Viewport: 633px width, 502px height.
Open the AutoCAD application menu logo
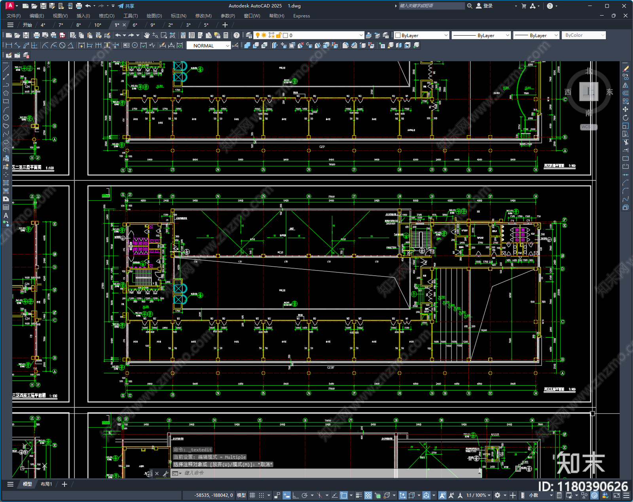[10, 6]
